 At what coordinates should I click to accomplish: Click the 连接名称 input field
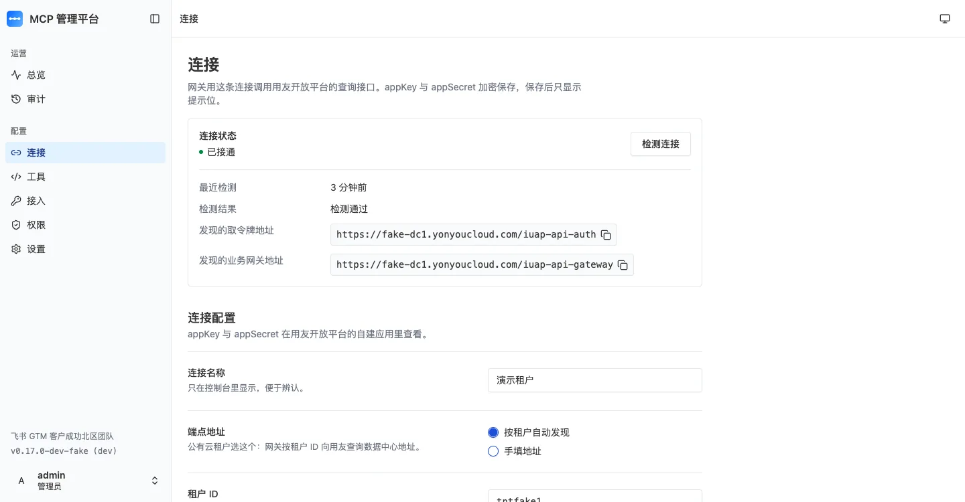(595, 380)
